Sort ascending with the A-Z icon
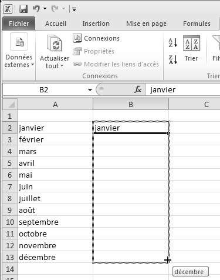 [x=173, y=43]
